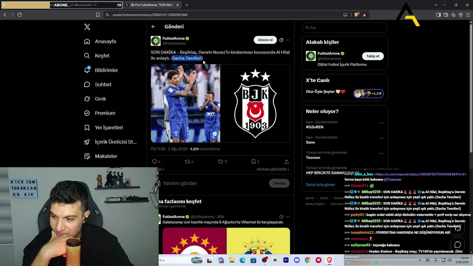Open the Brave Shields icon
Viewport: 473px width, 266px height.
pyautogui.click(x=357, y=15)
